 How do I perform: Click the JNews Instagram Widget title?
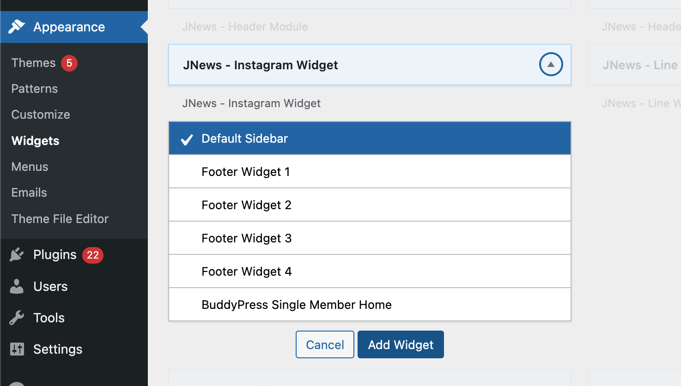click(x=261, y=65)
